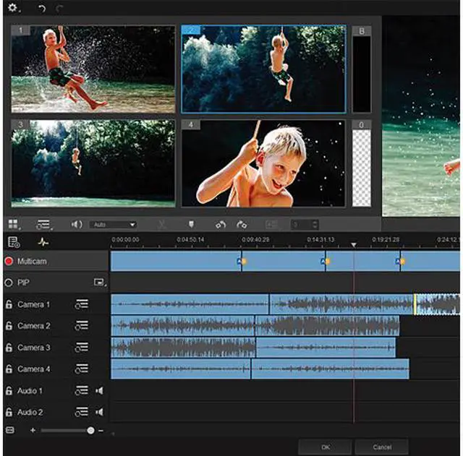Rotate clip left using toolbar icon
The width and height of the screenshot is (463, 456).
(221, 225)
